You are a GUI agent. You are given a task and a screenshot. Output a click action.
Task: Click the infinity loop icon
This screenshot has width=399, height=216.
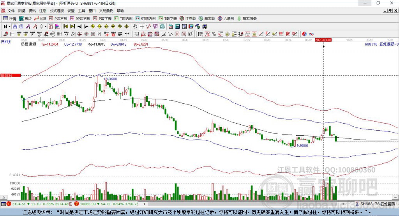[x=311, y=34]
